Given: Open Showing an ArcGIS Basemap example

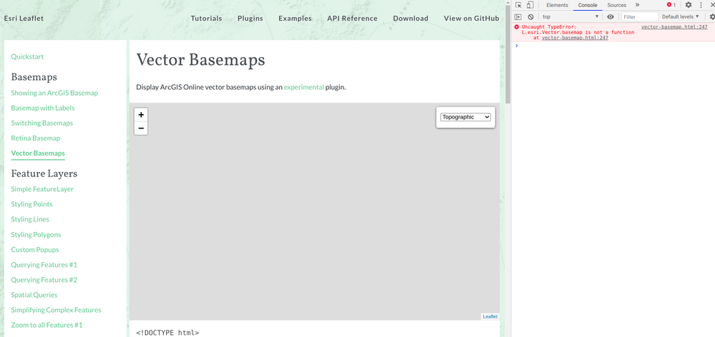Looking at the screenshot, I should pyautogui.click(x=54, y=93).
